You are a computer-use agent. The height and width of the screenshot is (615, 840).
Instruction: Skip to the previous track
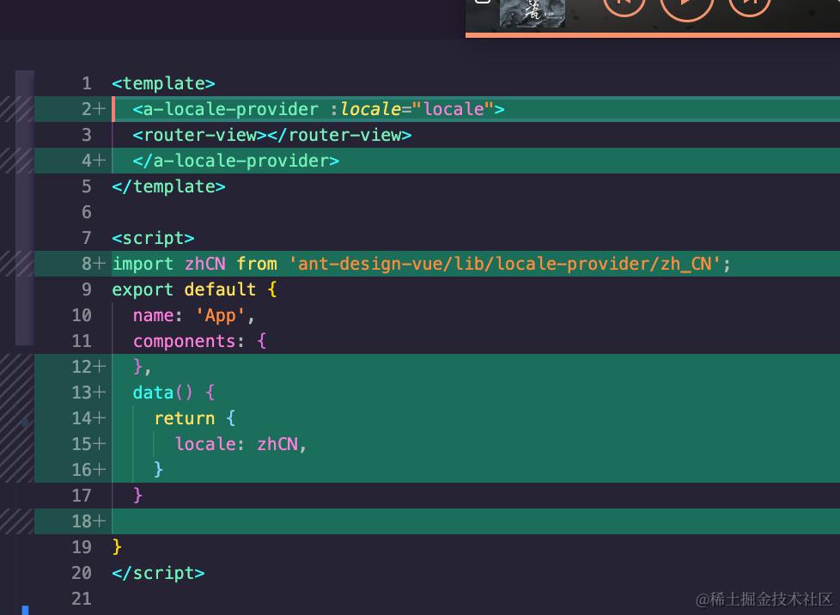coord(624,4)
